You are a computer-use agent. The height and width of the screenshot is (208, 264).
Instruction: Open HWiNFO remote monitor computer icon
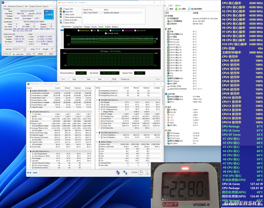pyautogui.click(x=118, y=172)
